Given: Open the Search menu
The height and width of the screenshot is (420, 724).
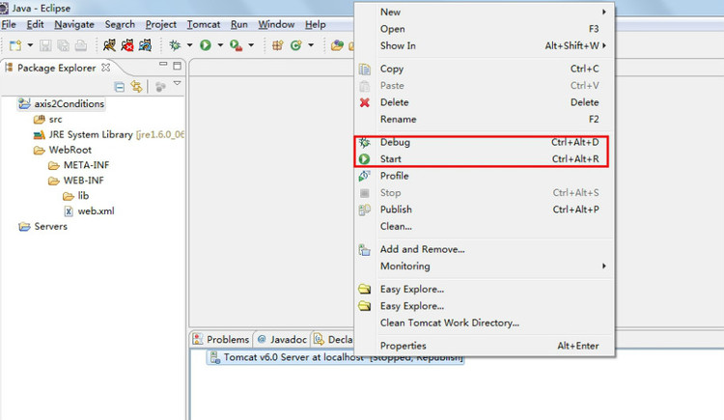Looking at the screenshot, I should pyautogui.click(x=120, y=24).
